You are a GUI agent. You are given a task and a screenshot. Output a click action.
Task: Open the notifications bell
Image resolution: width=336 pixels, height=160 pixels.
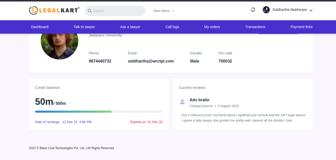coord(253,10)
